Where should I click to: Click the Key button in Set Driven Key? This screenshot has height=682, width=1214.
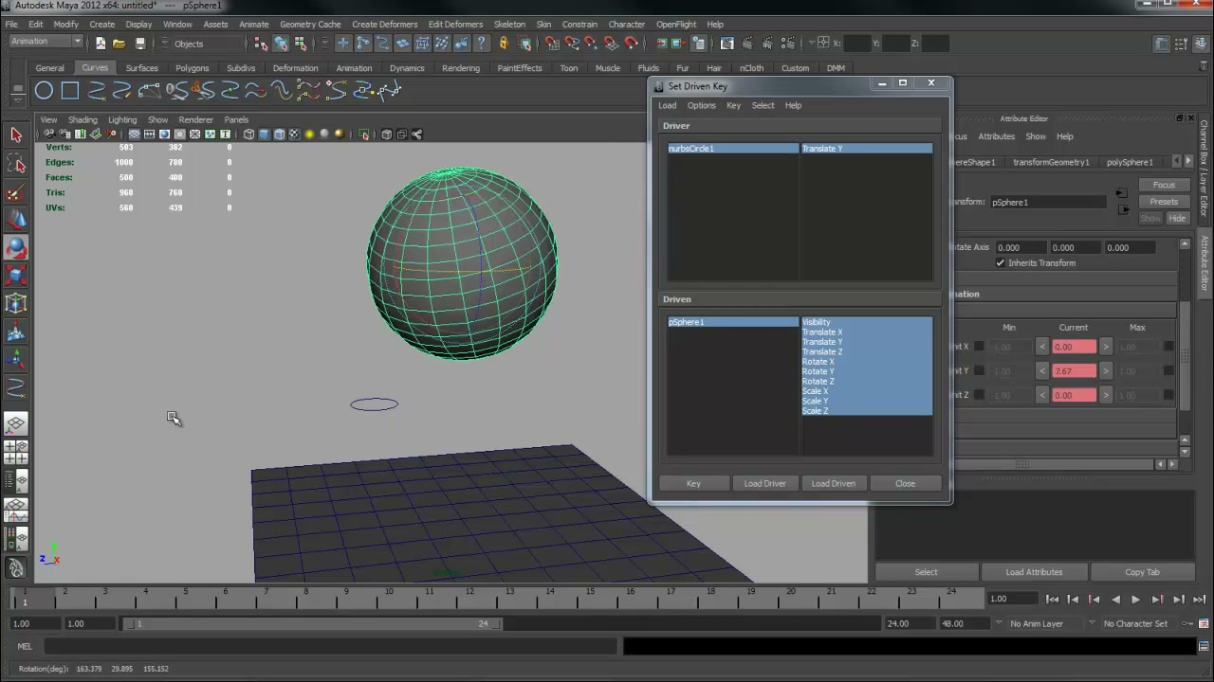coord(693,483)
